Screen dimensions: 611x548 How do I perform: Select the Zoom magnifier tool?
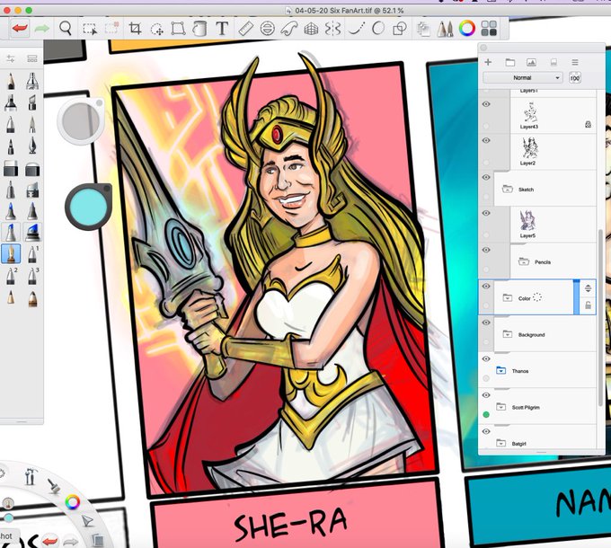pyautogui.click(x=66, y=28)
